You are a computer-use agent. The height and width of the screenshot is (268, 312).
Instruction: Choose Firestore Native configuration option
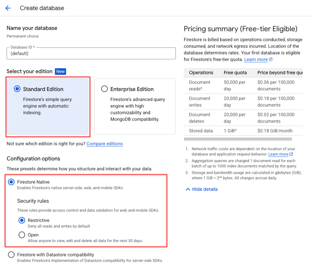coord(12,182)
